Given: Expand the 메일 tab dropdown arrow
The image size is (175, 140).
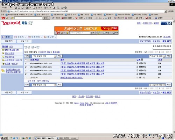Looking at the screenshot, I should coord(12,37).
